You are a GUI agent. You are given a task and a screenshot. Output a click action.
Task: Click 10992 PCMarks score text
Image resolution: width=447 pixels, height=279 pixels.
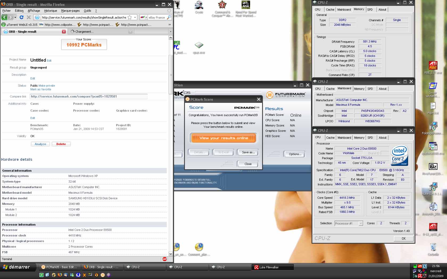click(x=84, y=45)
